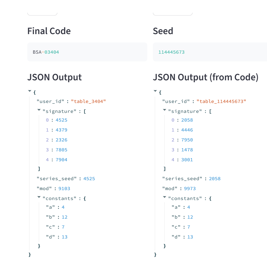
Task: Select signature item 7950 at index 2
Action: pyautogui.click(x=187, y=140)
